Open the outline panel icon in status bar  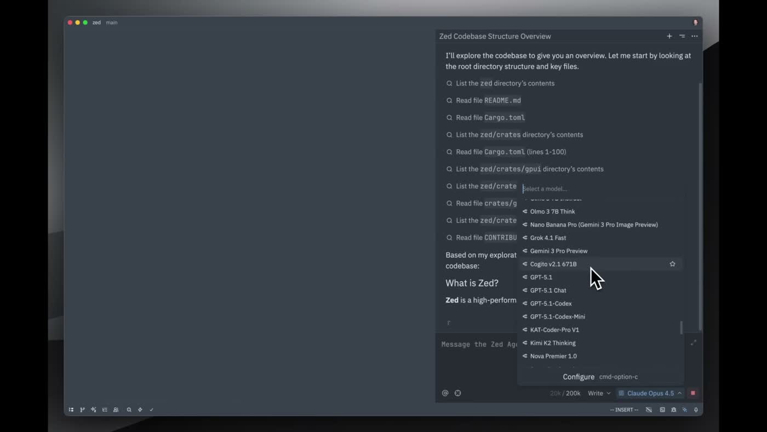105,410
